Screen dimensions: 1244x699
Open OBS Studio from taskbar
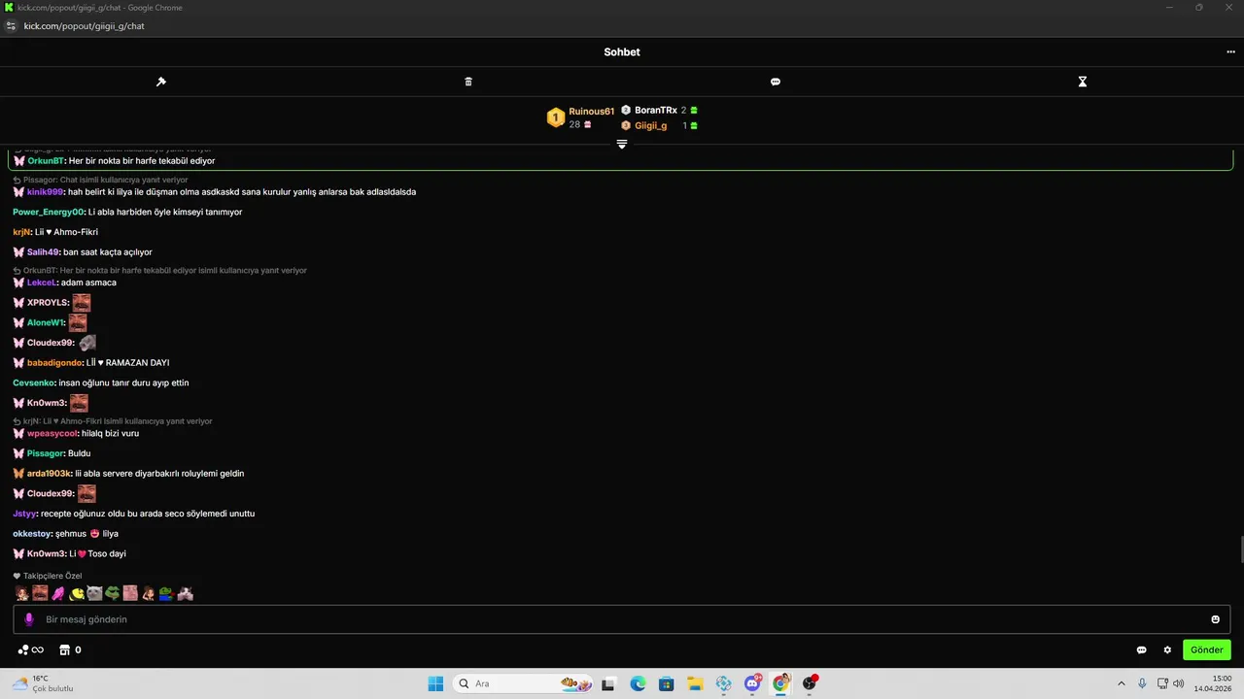[x=809, y=683]
